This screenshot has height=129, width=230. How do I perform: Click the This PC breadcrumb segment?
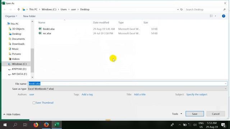(x=33, y=10)
